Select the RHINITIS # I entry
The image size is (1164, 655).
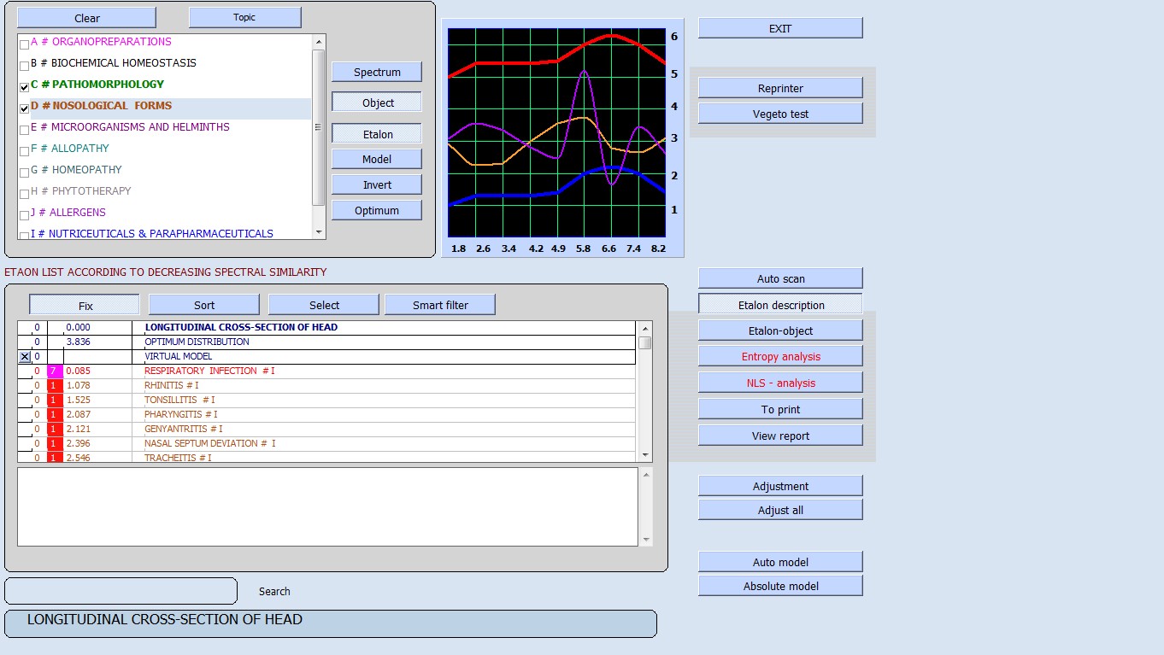click(326, 385)
